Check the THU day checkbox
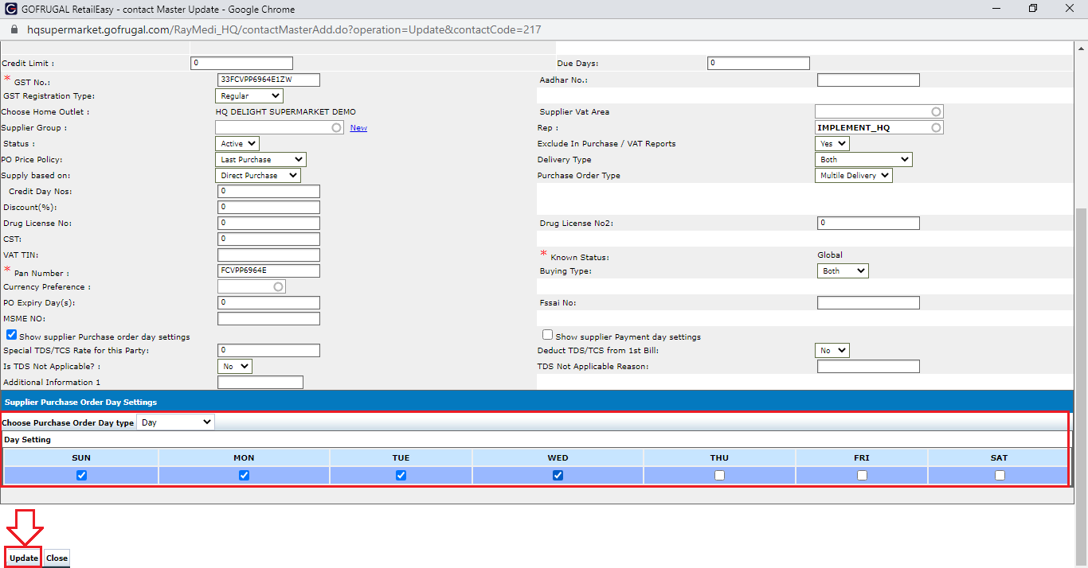The width and height of the screenshot is (1088, 568). pos(719,476)
